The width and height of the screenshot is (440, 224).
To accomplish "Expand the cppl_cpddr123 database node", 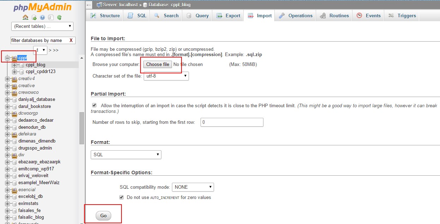I will point(14,72).
